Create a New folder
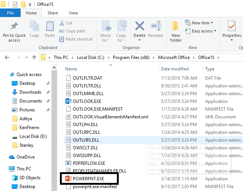 (x=176, y=32)
